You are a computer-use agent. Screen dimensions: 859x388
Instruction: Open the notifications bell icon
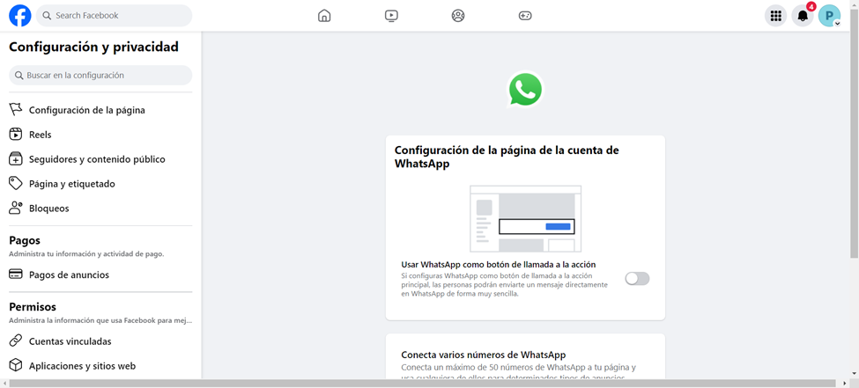(803, 16)
